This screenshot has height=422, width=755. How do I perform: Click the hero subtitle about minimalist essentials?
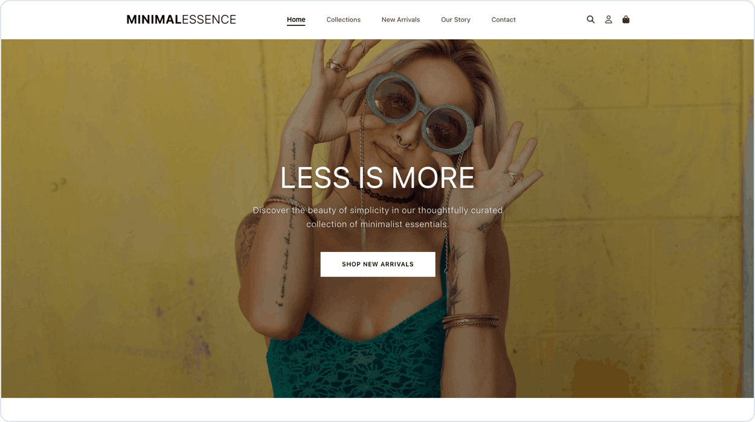377,217
